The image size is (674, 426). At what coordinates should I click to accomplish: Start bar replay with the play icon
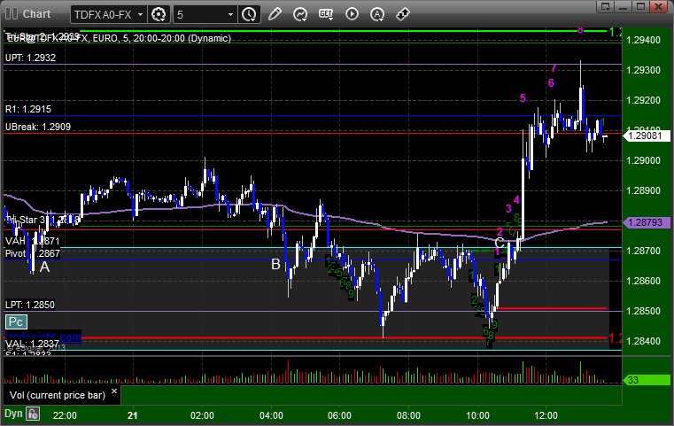tap(352, 14)
